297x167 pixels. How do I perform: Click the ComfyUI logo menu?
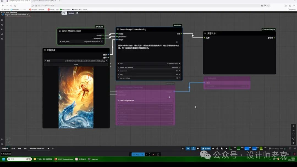point(4,149)
